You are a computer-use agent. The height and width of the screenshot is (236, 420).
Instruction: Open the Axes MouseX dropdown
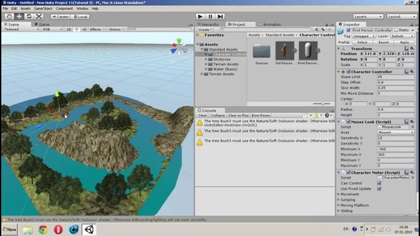point(395,132)
